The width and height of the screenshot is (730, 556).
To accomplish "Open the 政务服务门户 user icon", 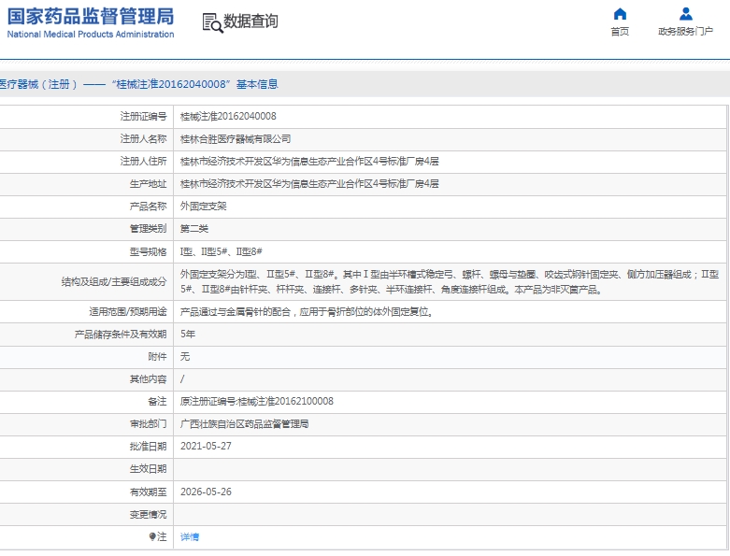I will pyautogui.click(x=685, y=14).
